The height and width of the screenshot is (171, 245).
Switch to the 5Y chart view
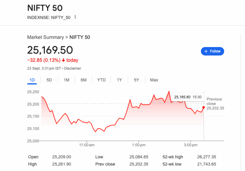(137, 80)
